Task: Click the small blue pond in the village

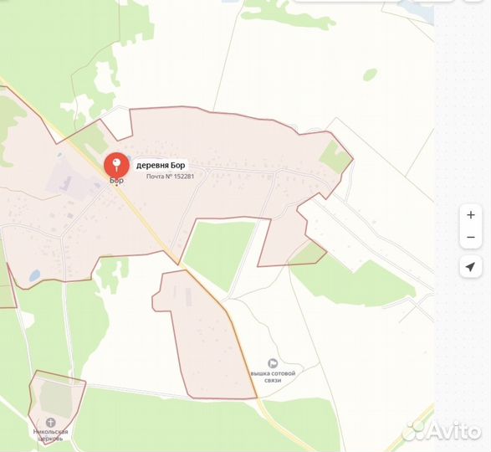Action: click(x=35, y=275)
